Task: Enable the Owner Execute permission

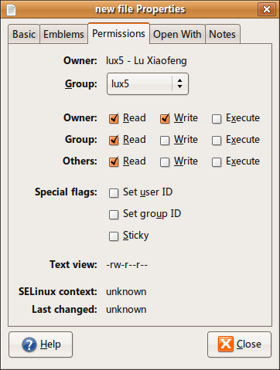Action: tap(217, 119)
